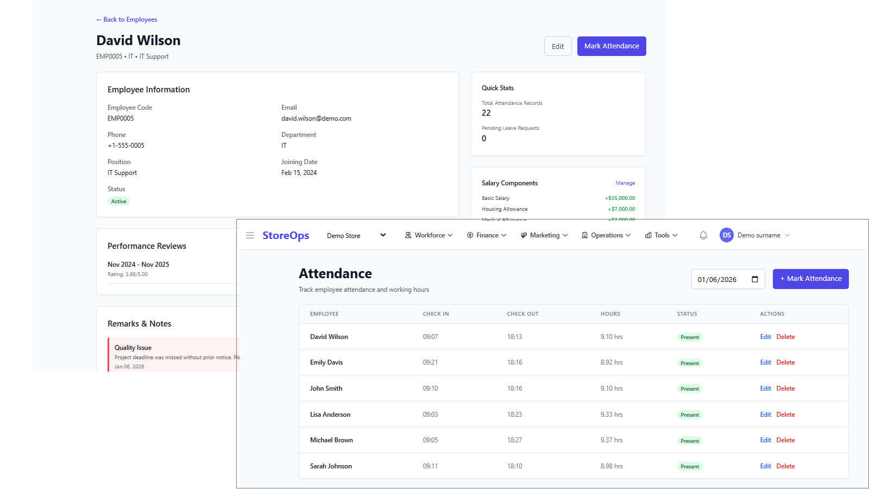This screenshot has width=869, height=489.
Task: Click the Quality Issue remark
Action: (133, 348)
